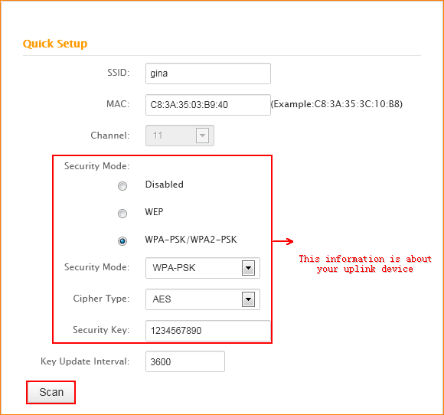Viewport: 444px width, 415px height.
Task: Click the SSID input field containing gina
Action: tap(208, 74)
